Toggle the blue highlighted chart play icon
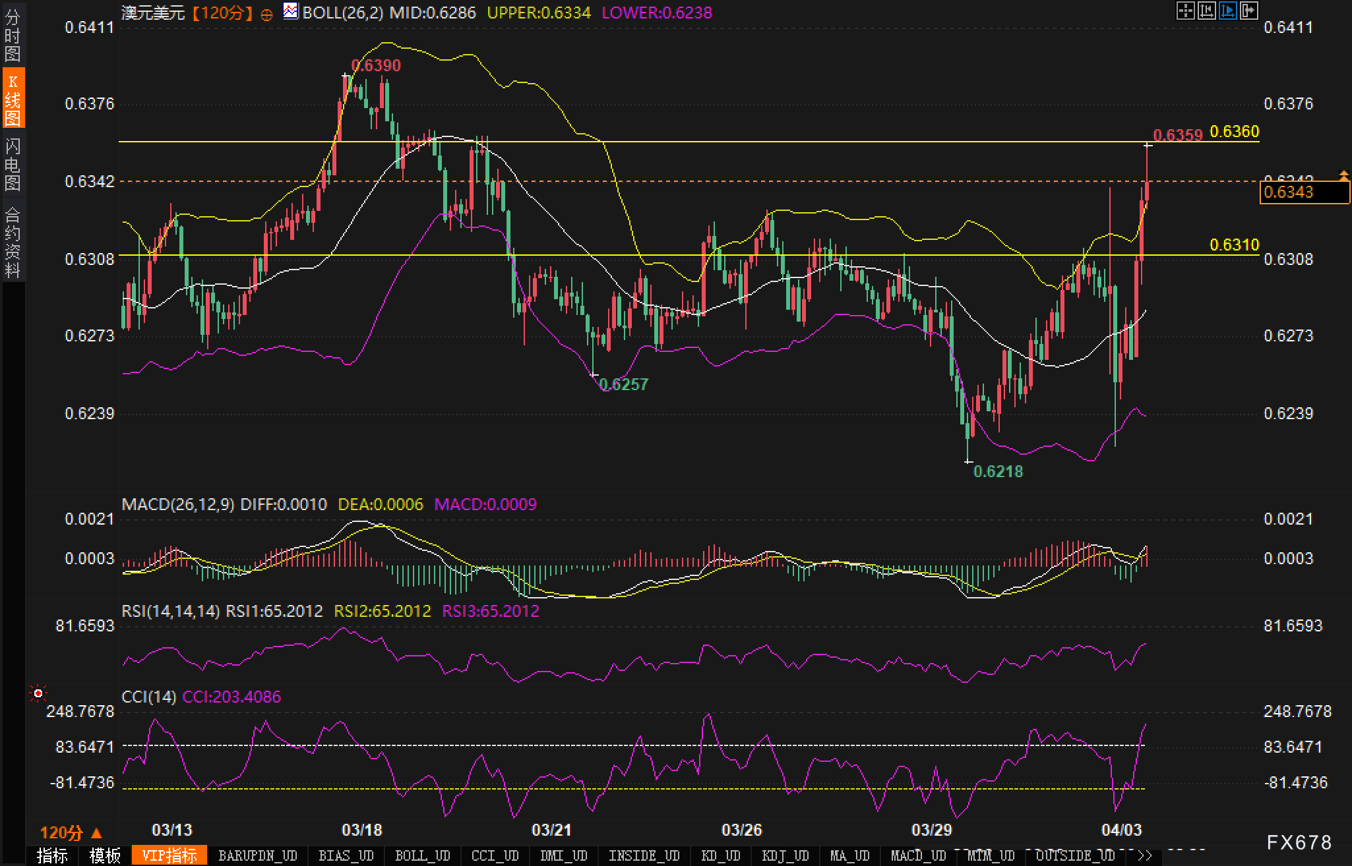This screenshot has height=866, width=1352. pos(1227,11)
